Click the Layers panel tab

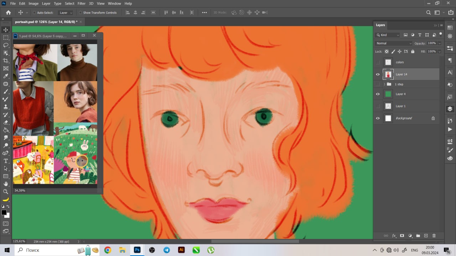[x=380, y=25]
